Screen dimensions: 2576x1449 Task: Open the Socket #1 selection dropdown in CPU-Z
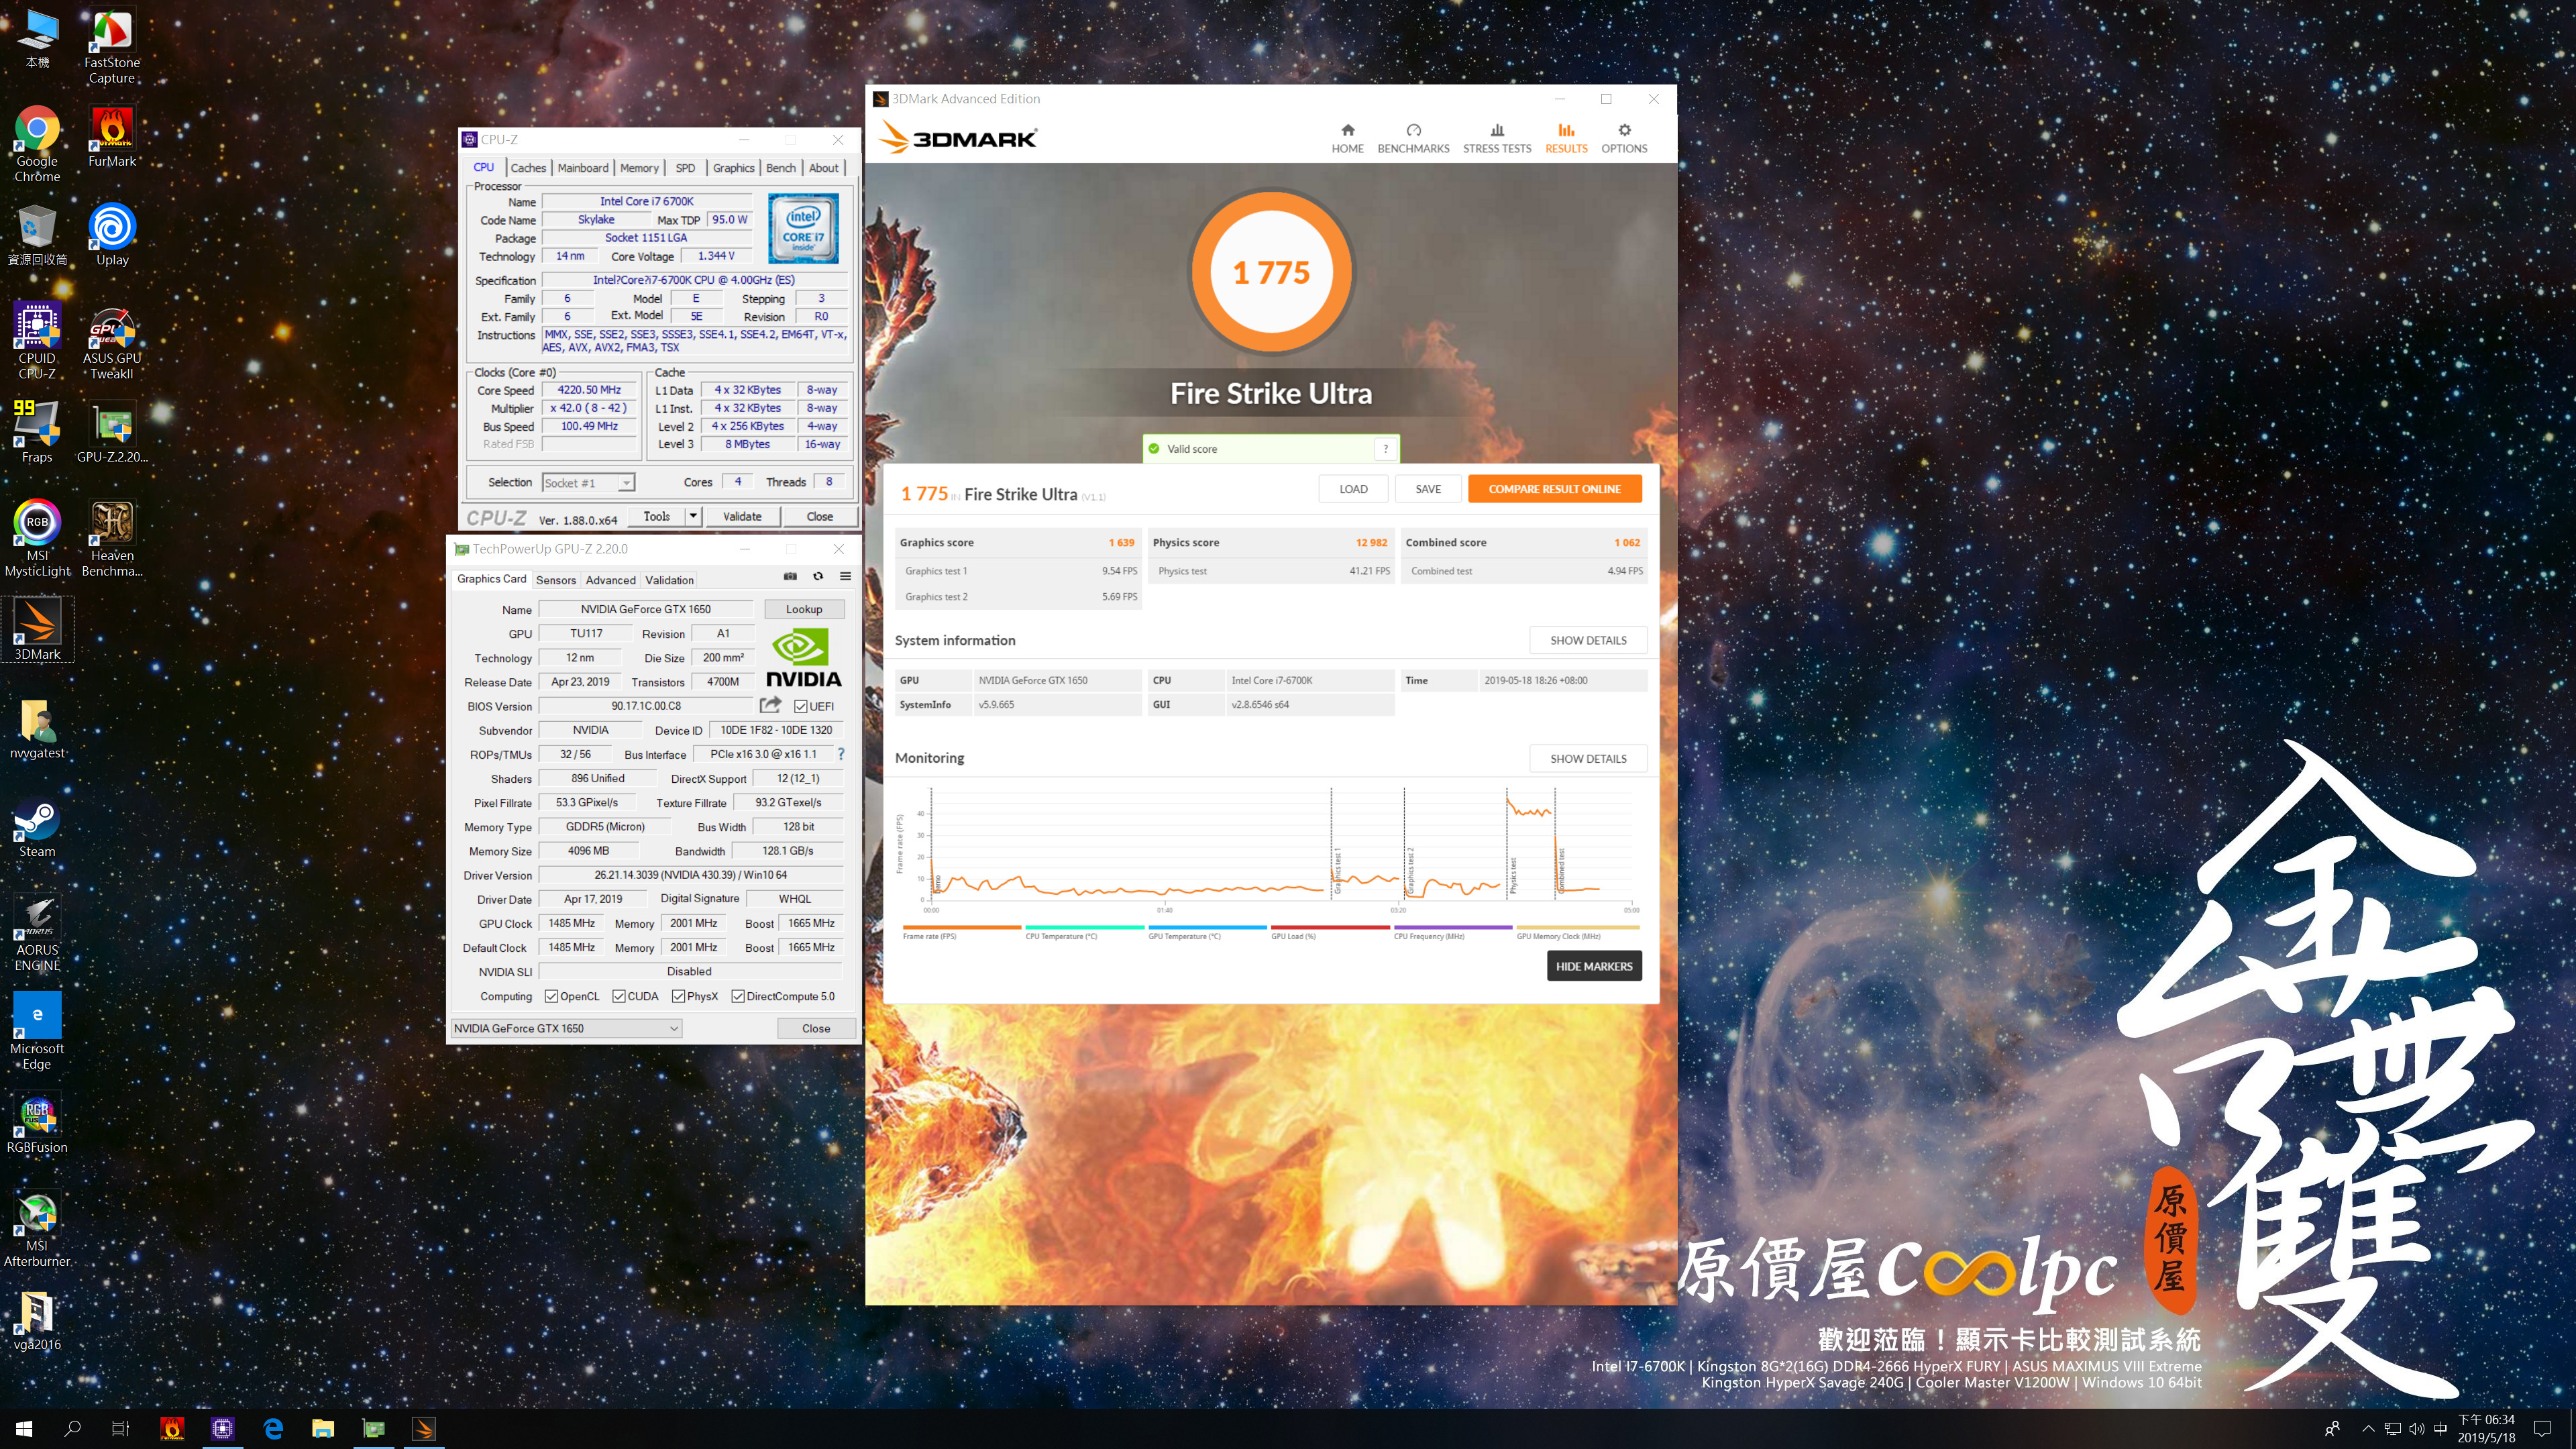[588, 483]
